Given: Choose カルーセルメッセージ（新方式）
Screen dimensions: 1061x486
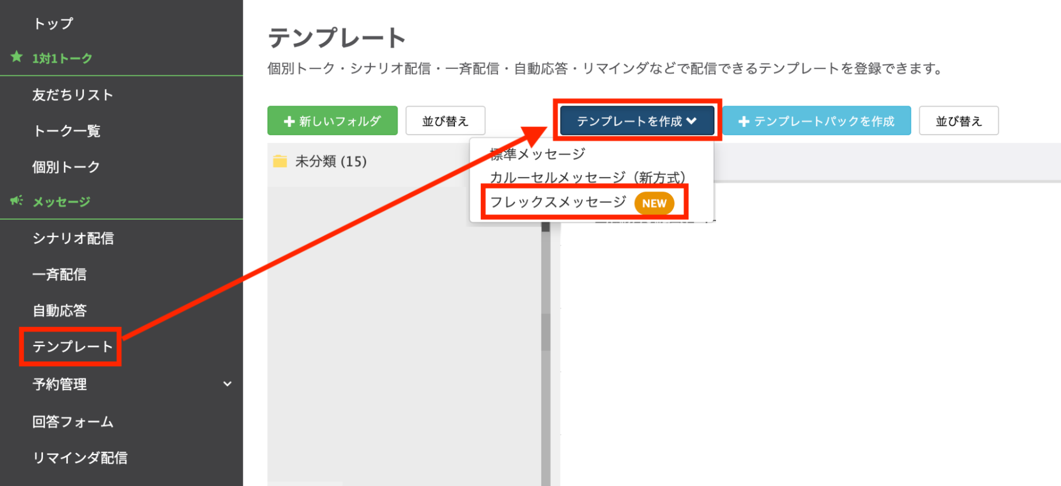Looking at the screenshot, I should pyautogui.click(x=588, y=177).
